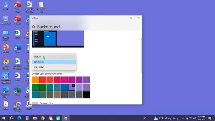Pick the checkmarked periwinkle color swatch

point(72,87)
